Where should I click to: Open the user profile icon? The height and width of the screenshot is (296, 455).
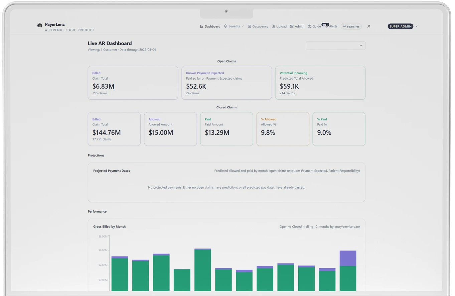click(369, 26)
